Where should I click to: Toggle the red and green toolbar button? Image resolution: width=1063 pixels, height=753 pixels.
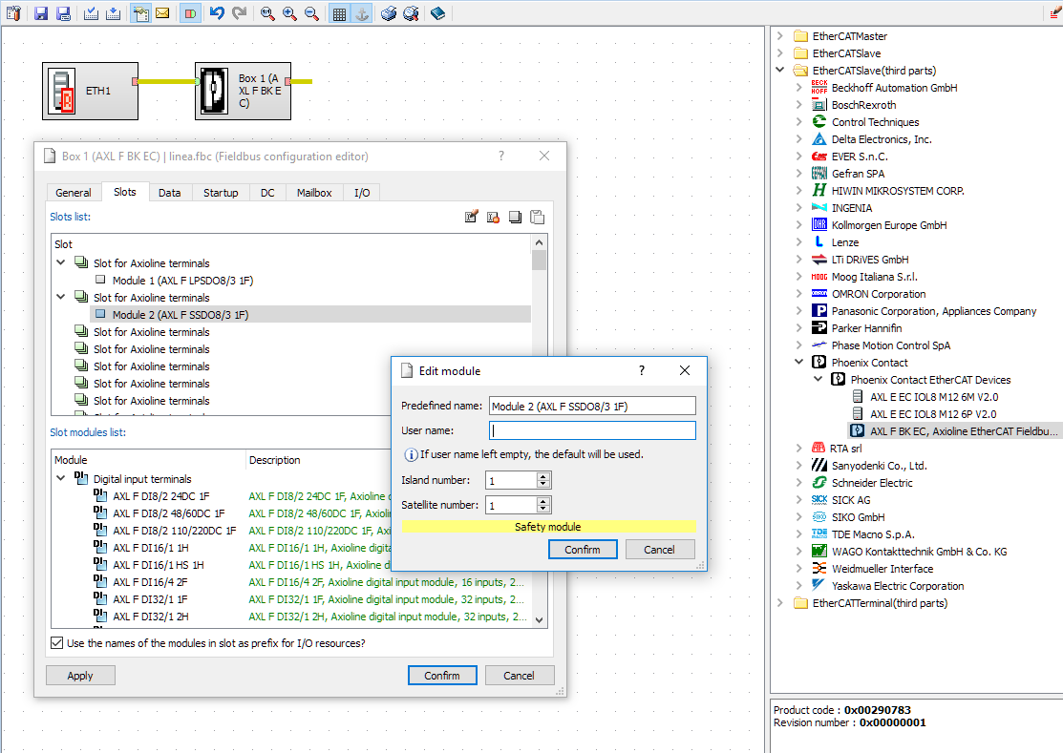pyautogui.click(x=190, y=12)
